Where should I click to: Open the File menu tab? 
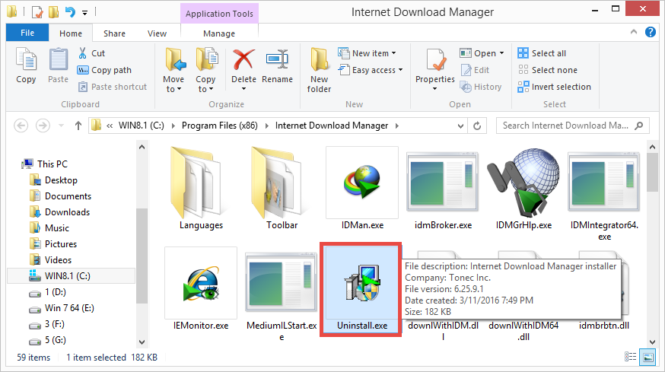[27, 33]
